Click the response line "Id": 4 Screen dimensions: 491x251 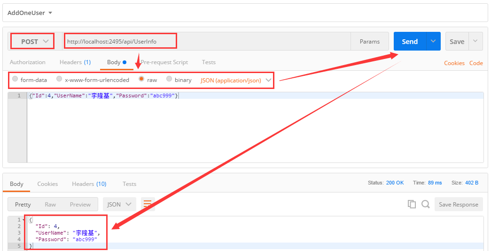coord(47,226)
